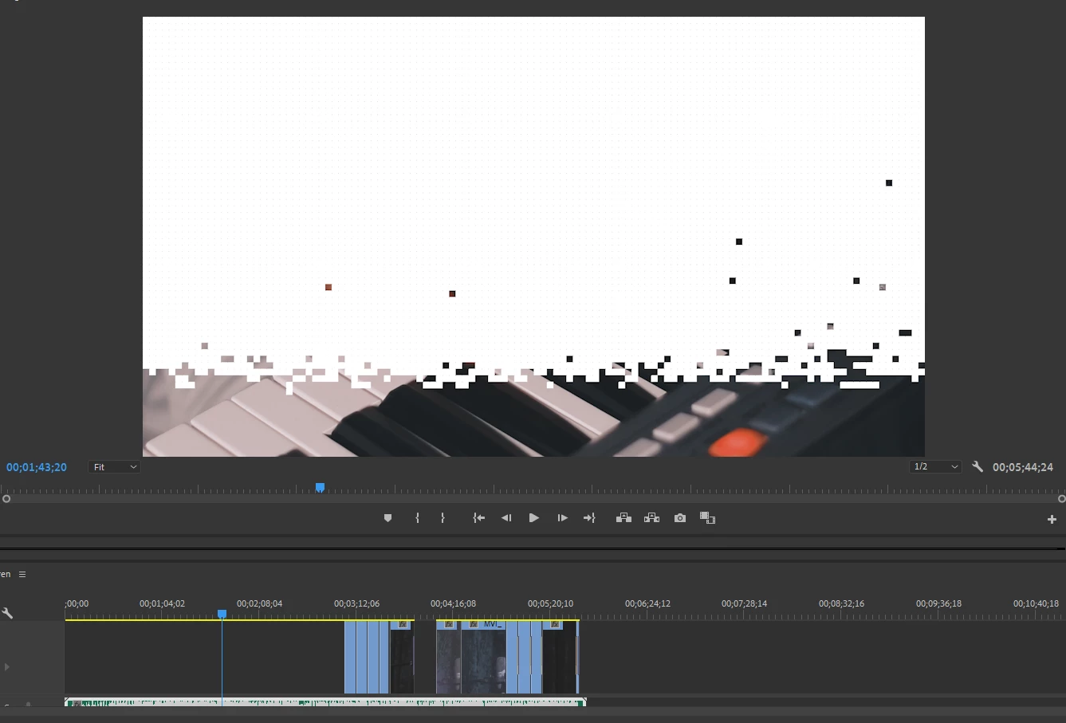Screen dimensions: 1066x723
Task: Click the Program Monitor playhead marker
Action: coord(320,487)
